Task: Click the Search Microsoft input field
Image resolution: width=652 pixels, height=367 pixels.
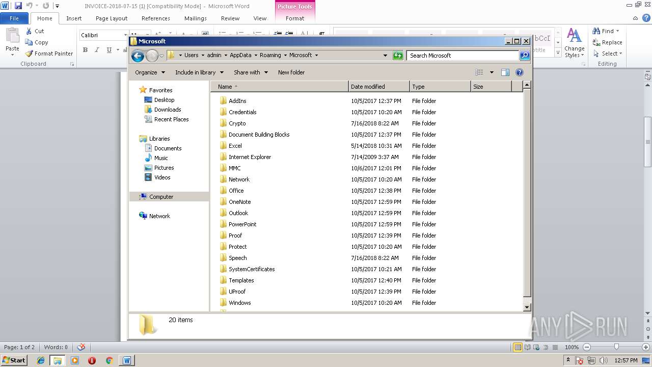Action: tap(463, 56)
